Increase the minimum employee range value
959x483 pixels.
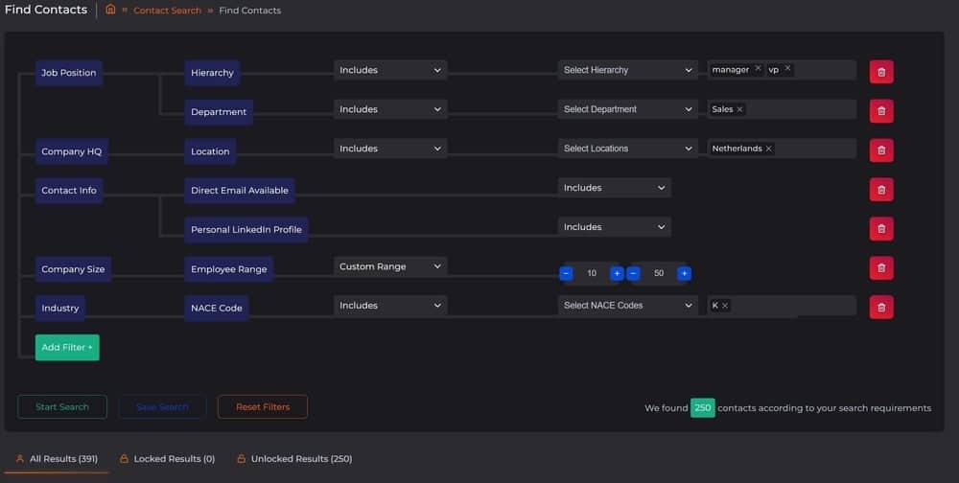[617, 273]
